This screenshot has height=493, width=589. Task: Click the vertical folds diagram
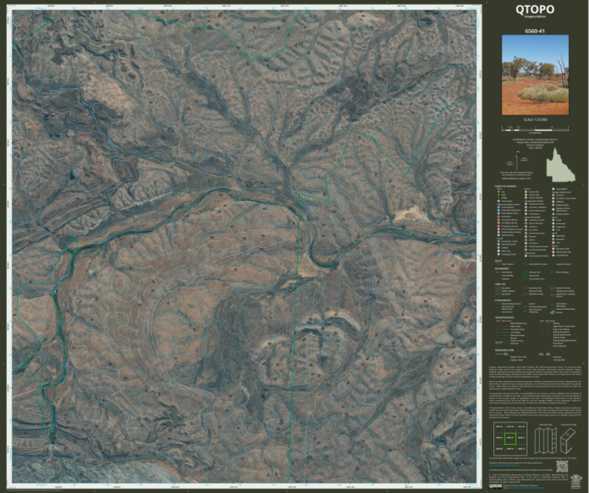click(x=545, y=440)
